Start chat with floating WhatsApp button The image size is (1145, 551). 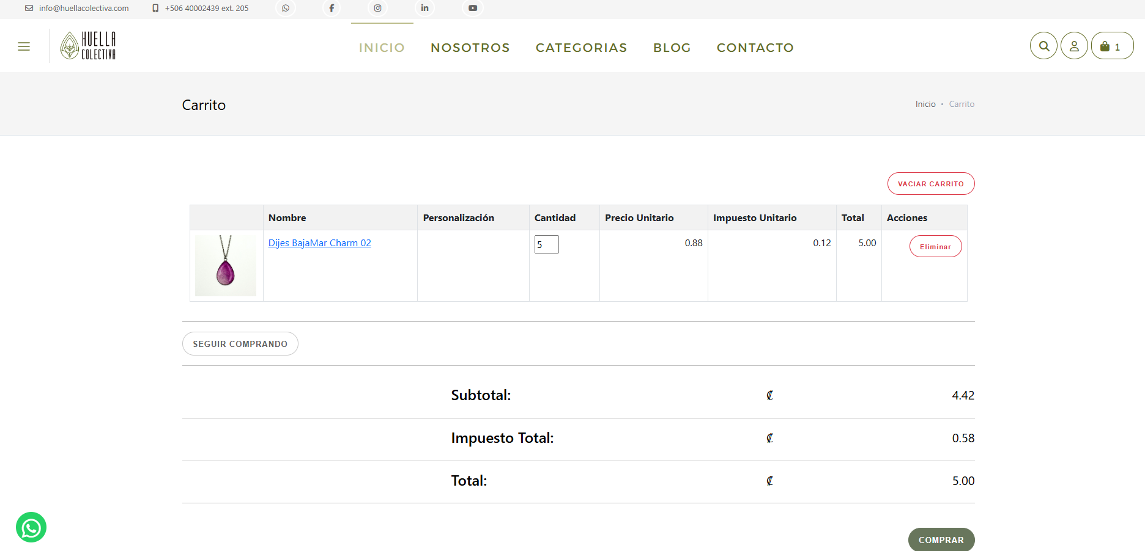coord(31,527)
